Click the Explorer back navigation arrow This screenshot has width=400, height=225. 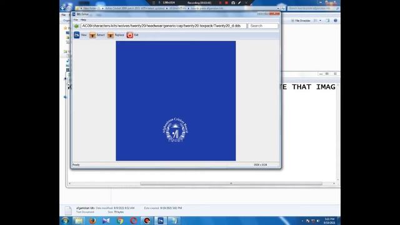[x=62, y=8]
